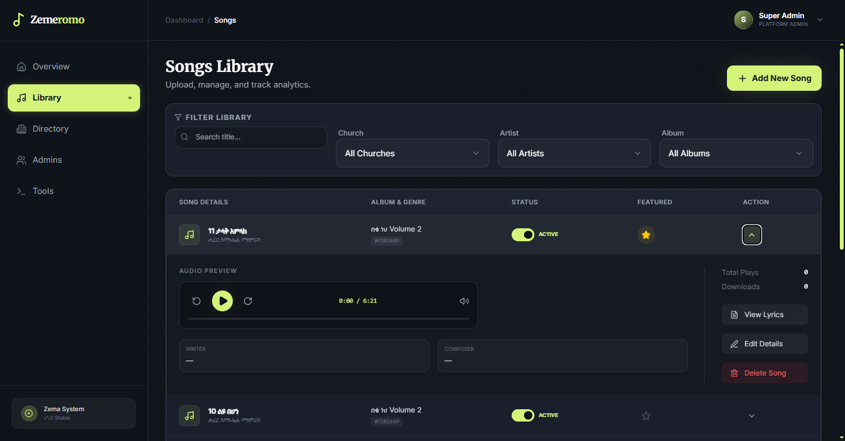The image size is (845, 441).
Task: Mark second song as featured star
Action: 646,416
